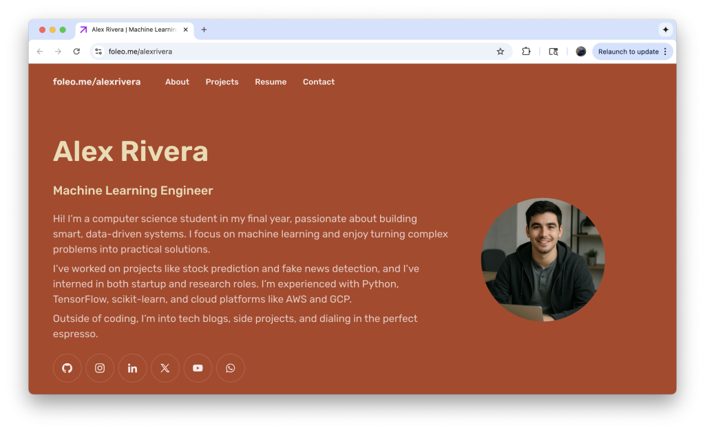705x432 pixels.
Task: Open the GitHub social icon
Action: click(67, 368)
